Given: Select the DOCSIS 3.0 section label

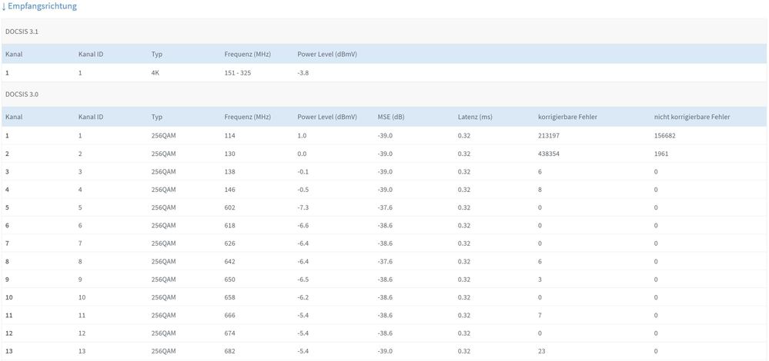Looking at the screenshot, I should (x=22, y=94).
